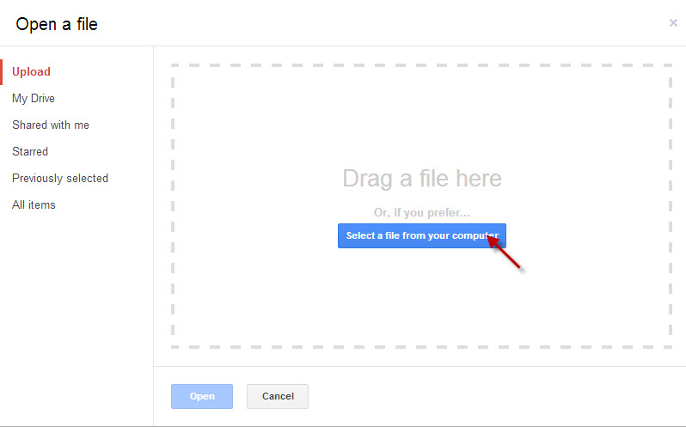Open the My Drive section

point(34,98)
